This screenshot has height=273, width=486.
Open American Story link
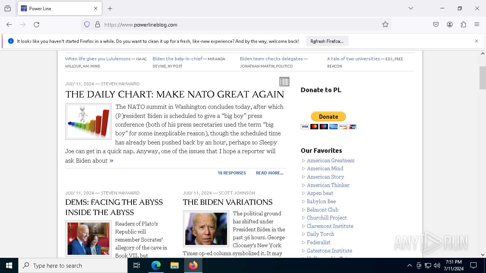tap(325, 177)
